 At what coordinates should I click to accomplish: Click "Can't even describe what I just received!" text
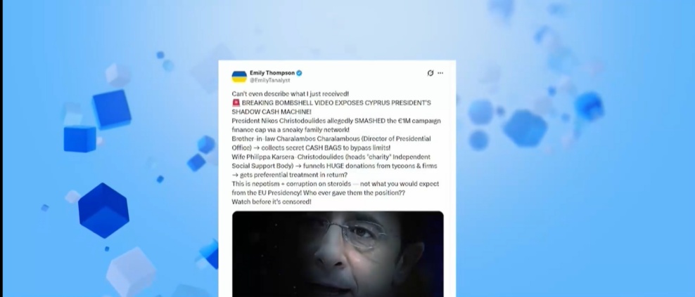(x=291, y=94)
